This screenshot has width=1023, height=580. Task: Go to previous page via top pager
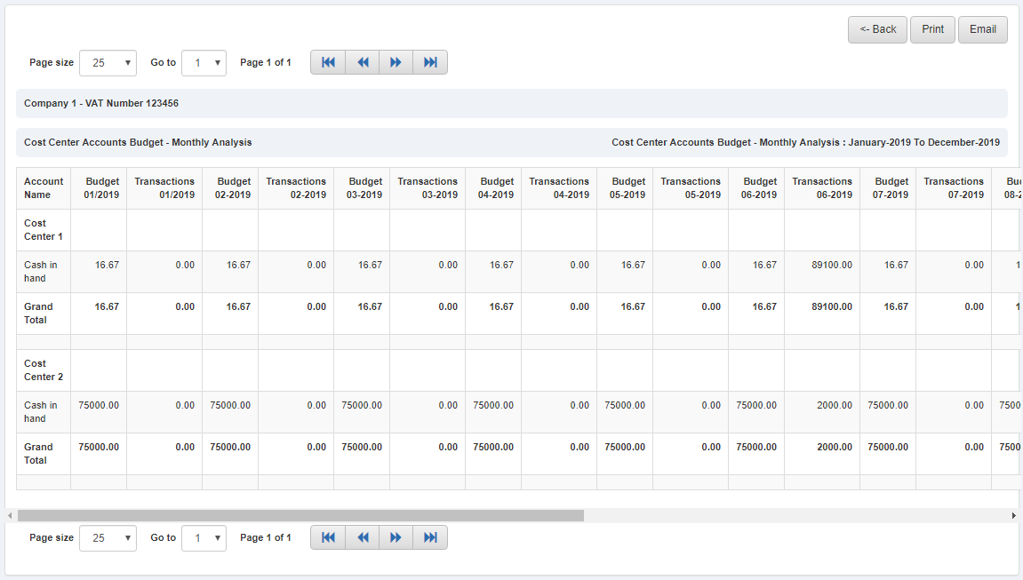click(362, 61)
